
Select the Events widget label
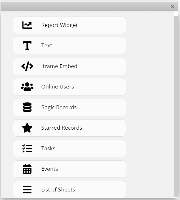tap(50, 169)
